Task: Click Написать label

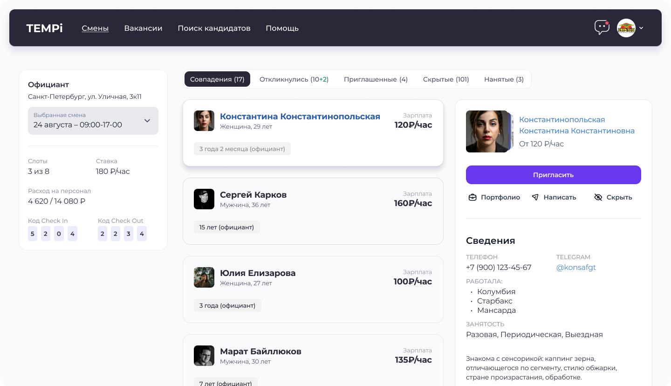Action: pos(560,197)
